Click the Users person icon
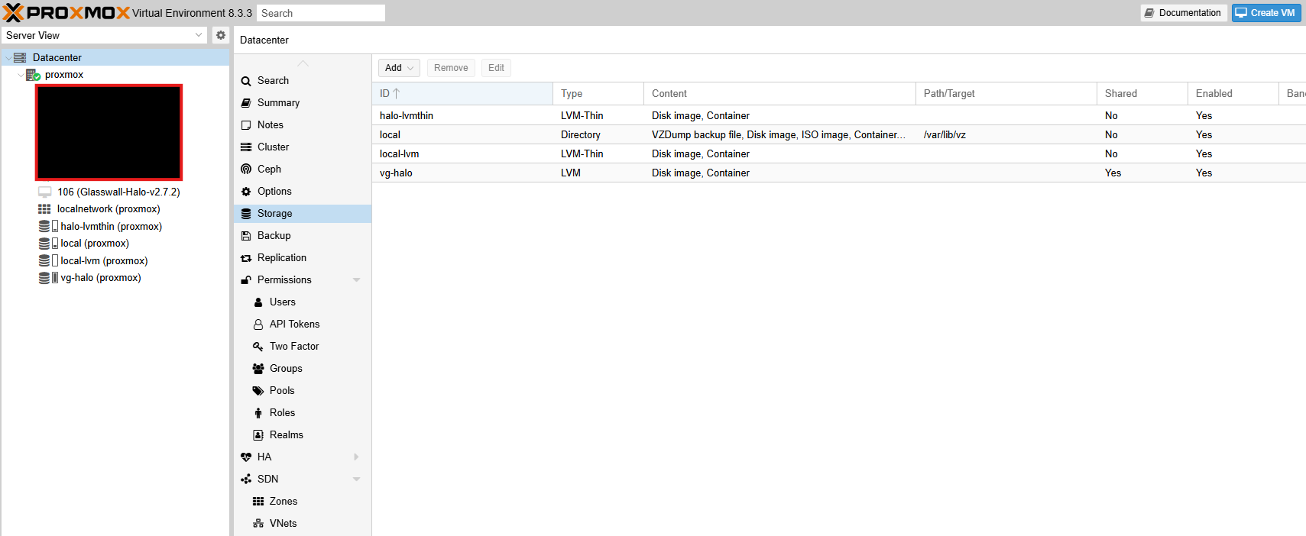This screenshot has height=536, width=1306. click(258, 302)
